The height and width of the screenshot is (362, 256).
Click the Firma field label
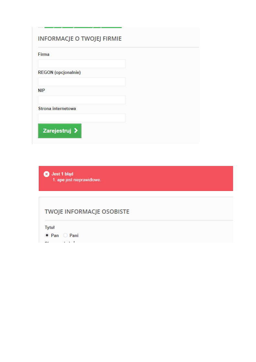[x=44, y=54]
